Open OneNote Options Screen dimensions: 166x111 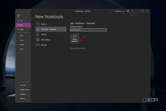click(x=23, y=99)
